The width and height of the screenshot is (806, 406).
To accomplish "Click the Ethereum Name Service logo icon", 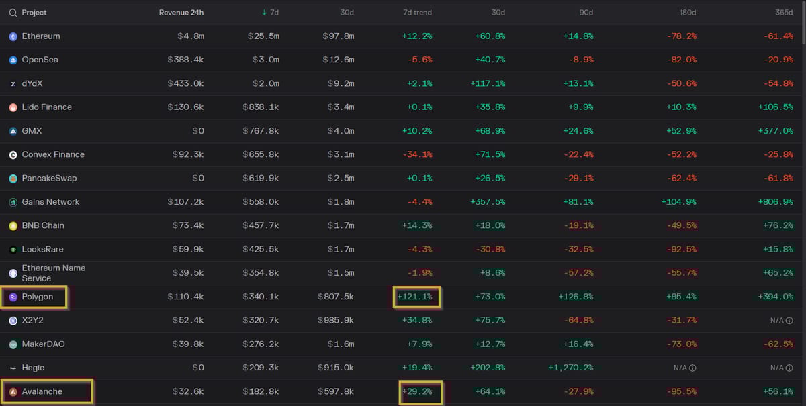I will [13, 273].
